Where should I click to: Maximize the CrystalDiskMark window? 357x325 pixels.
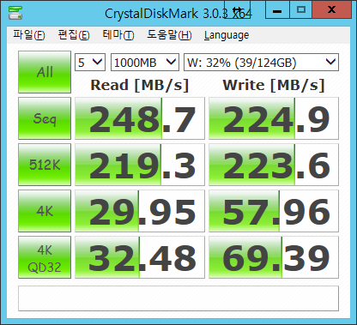[301, 9]
